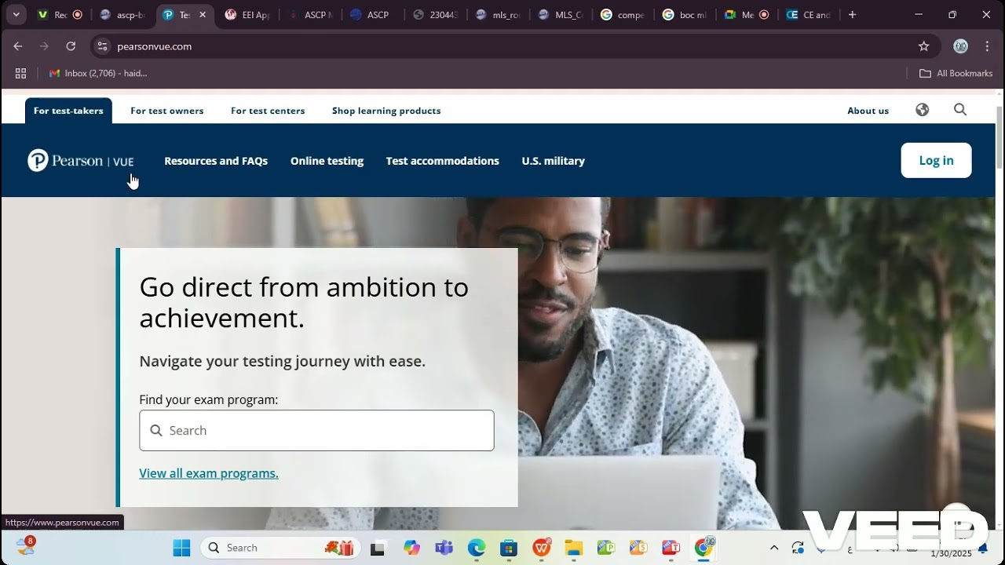Click 'Navigate your testing journey with ease.' text

click(283, 361)
